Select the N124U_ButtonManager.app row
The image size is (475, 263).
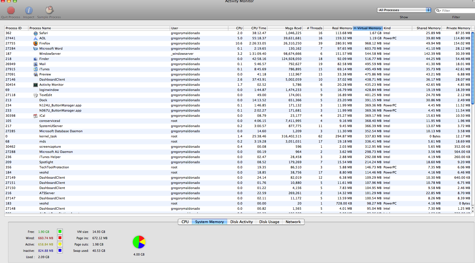(x=238, y=106)
